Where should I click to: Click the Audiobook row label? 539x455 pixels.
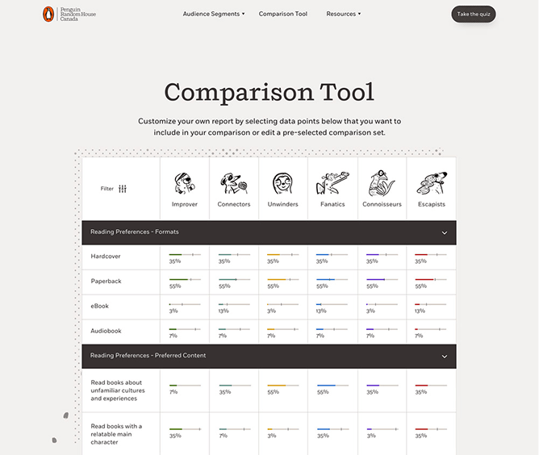point(105,332)
